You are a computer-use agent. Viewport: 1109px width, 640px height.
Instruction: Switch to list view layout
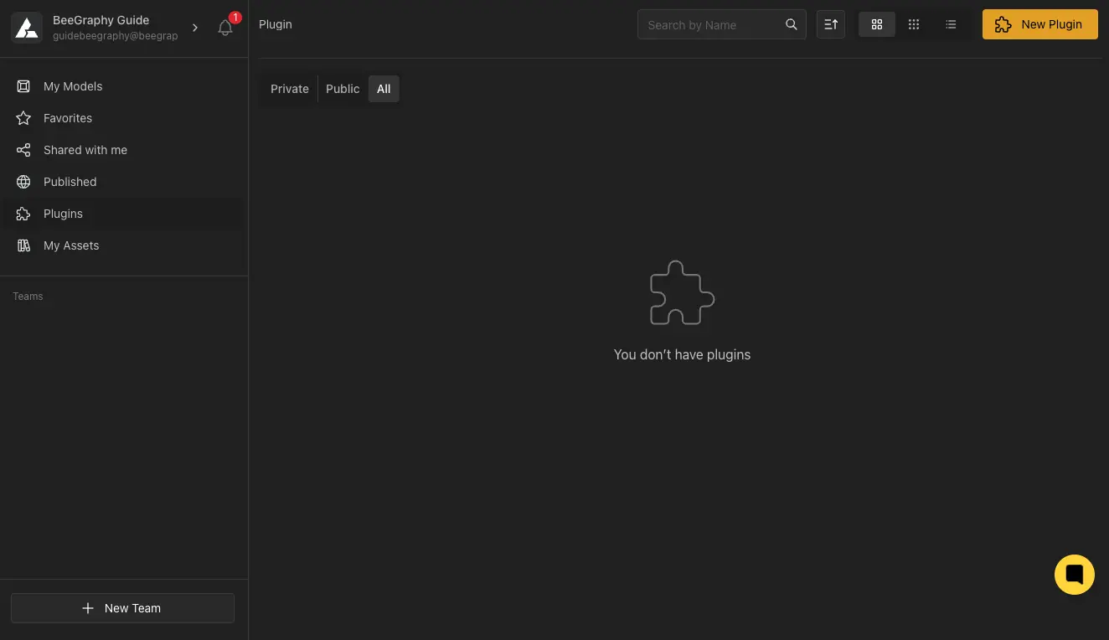point(951,24)
